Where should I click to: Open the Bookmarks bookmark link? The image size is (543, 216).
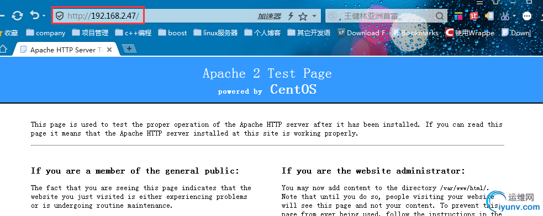point(415,33)
